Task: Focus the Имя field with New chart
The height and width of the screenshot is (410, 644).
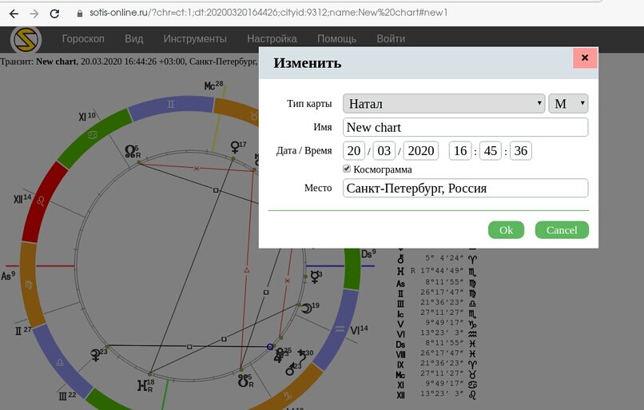Action: tap(465, 127)
